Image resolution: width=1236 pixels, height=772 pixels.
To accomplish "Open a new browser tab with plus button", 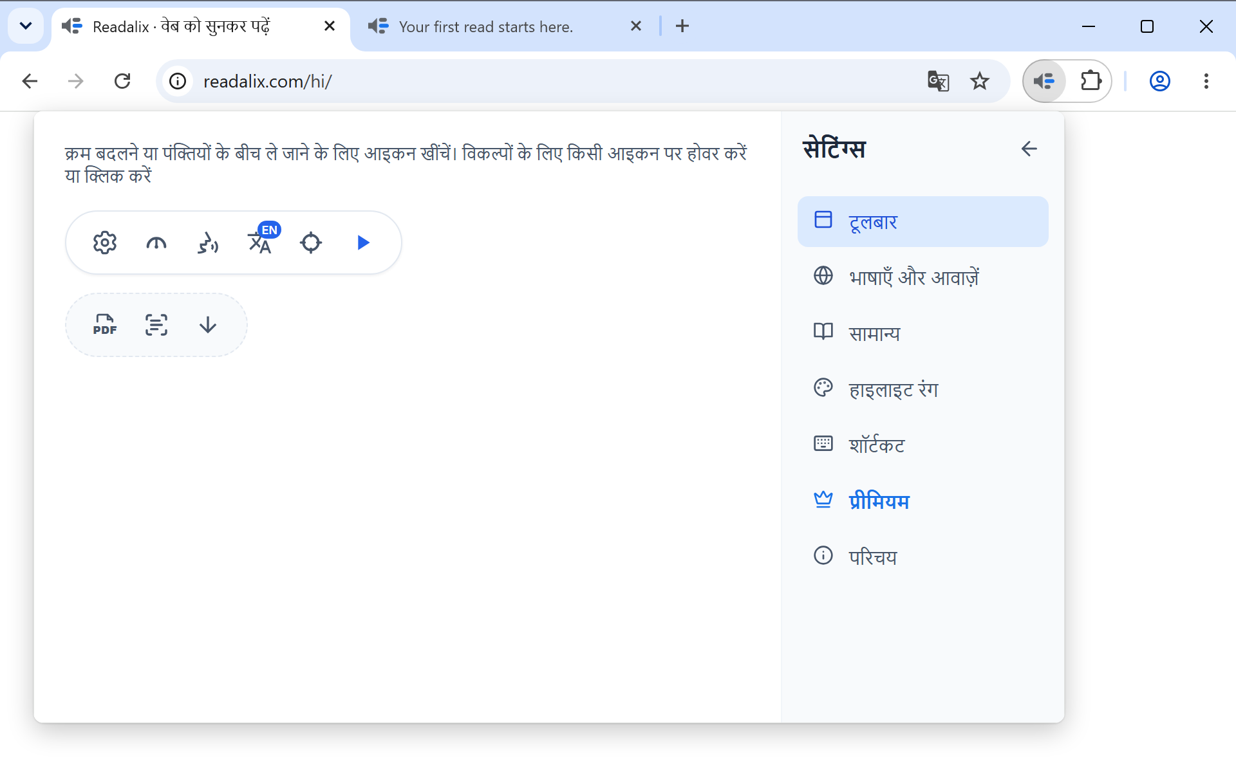I will click(682, 26).
